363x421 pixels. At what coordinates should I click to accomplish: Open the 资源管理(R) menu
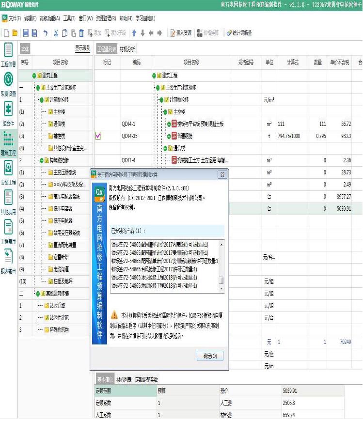[106, 18]
